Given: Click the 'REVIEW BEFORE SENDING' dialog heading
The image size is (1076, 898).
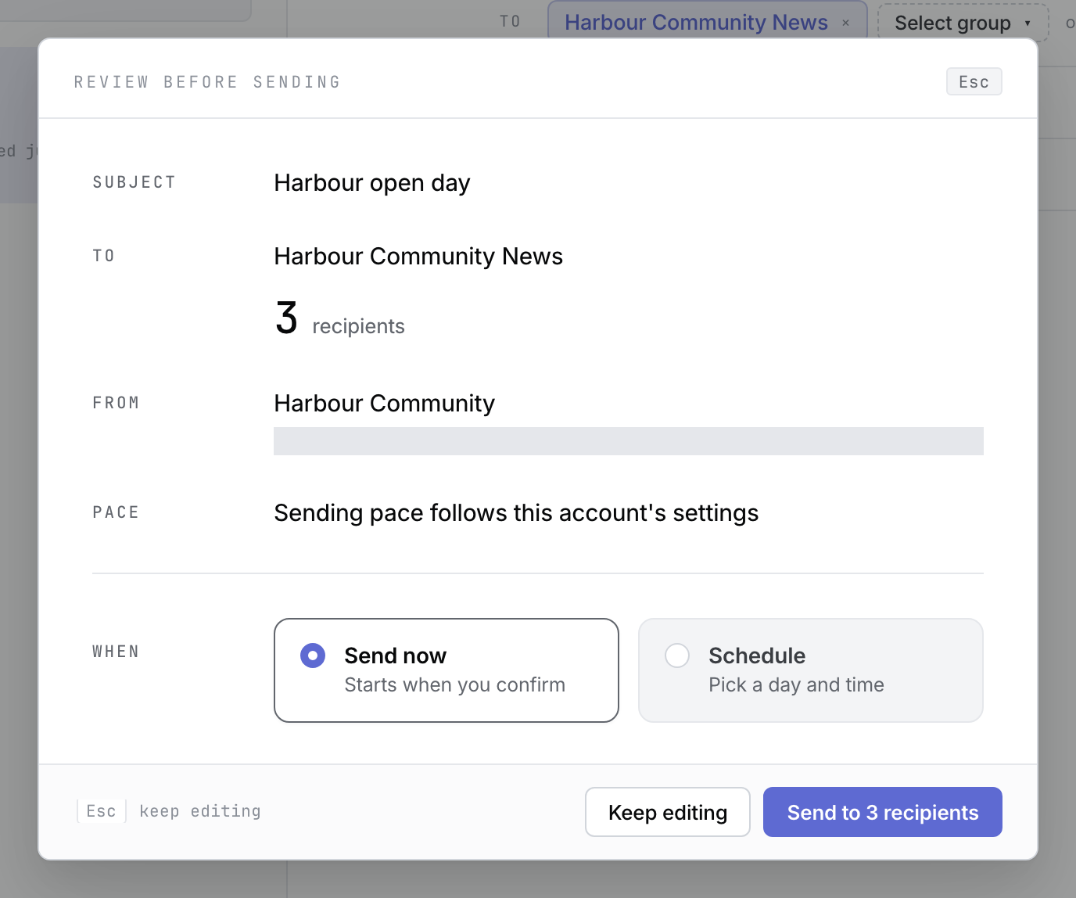Looking at the screenshot, I should 207,82.
